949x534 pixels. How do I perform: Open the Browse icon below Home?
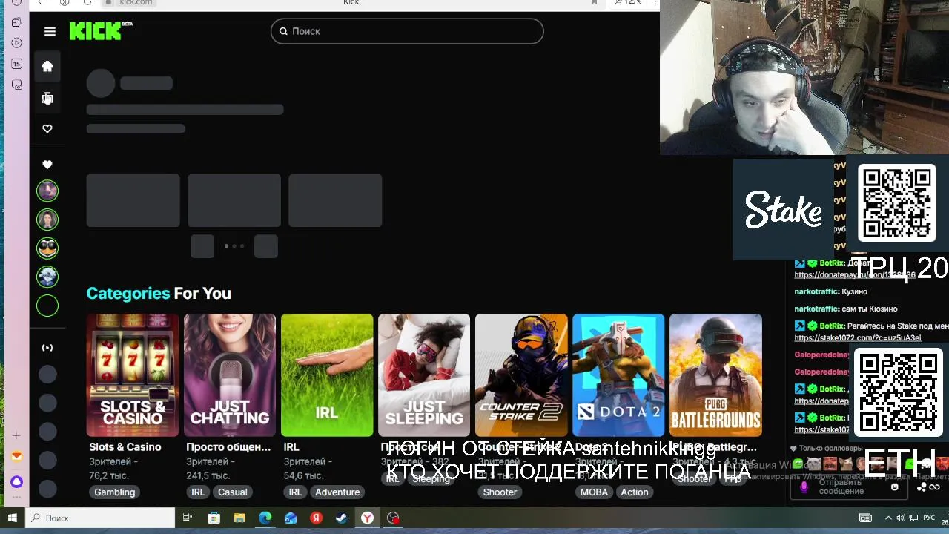pyautogui.click(x=47, y=98)
